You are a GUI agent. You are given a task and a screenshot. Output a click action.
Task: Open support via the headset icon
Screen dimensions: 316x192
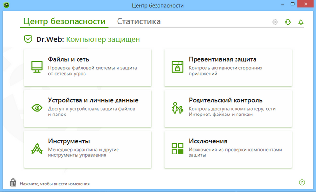(288, 22)
